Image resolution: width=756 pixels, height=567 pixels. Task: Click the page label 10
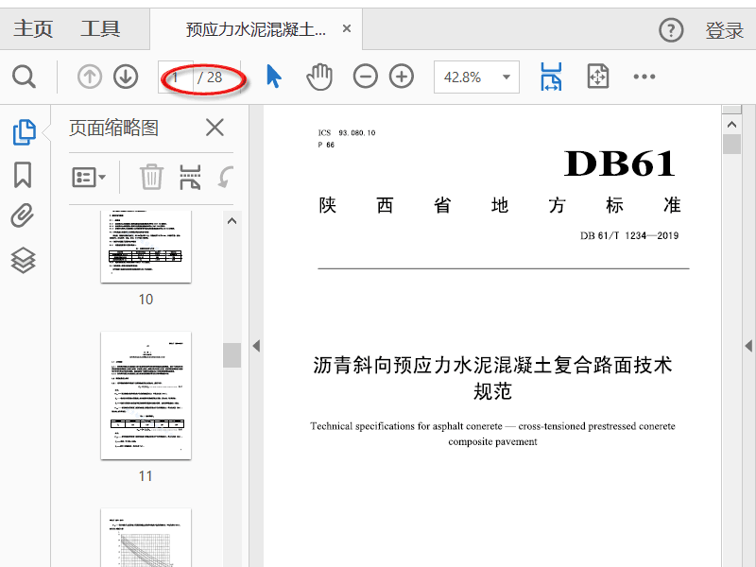(146, 300)
